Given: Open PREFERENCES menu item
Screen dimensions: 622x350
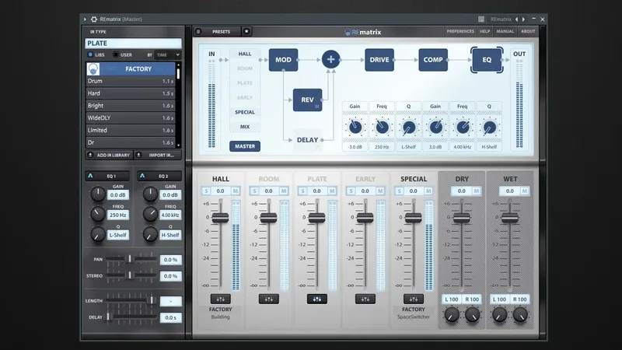Looking at the screenshot, I should click(x=460, y=31).
